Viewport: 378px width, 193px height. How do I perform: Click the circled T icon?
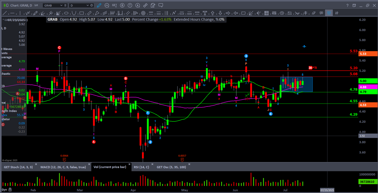[130, 5]
